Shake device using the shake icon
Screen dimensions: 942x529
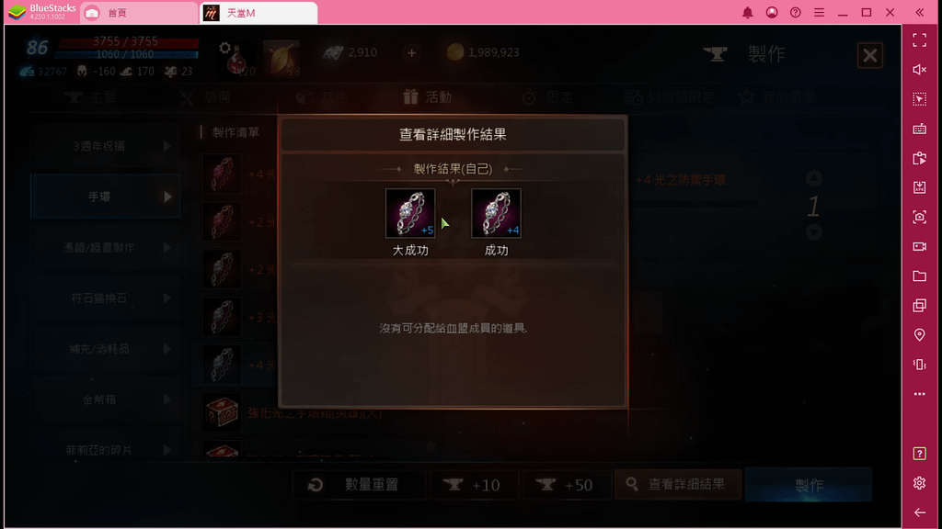click(x=919, y=364)
